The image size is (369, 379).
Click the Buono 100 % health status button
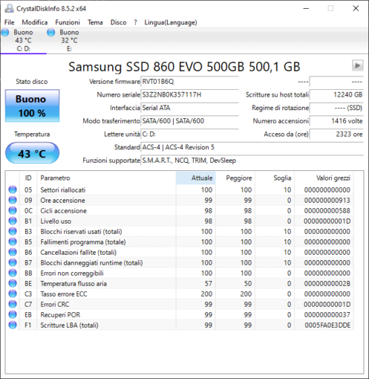pyautogui.click(x=32, y=106)
